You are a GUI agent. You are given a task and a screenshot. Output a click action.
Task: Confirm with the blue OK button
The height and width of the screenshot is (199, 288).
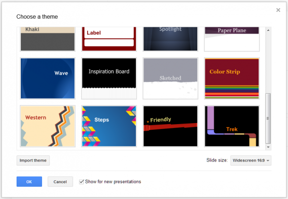29,182
